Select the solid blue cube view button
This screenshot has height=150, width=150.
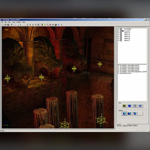tap(129, 106)
